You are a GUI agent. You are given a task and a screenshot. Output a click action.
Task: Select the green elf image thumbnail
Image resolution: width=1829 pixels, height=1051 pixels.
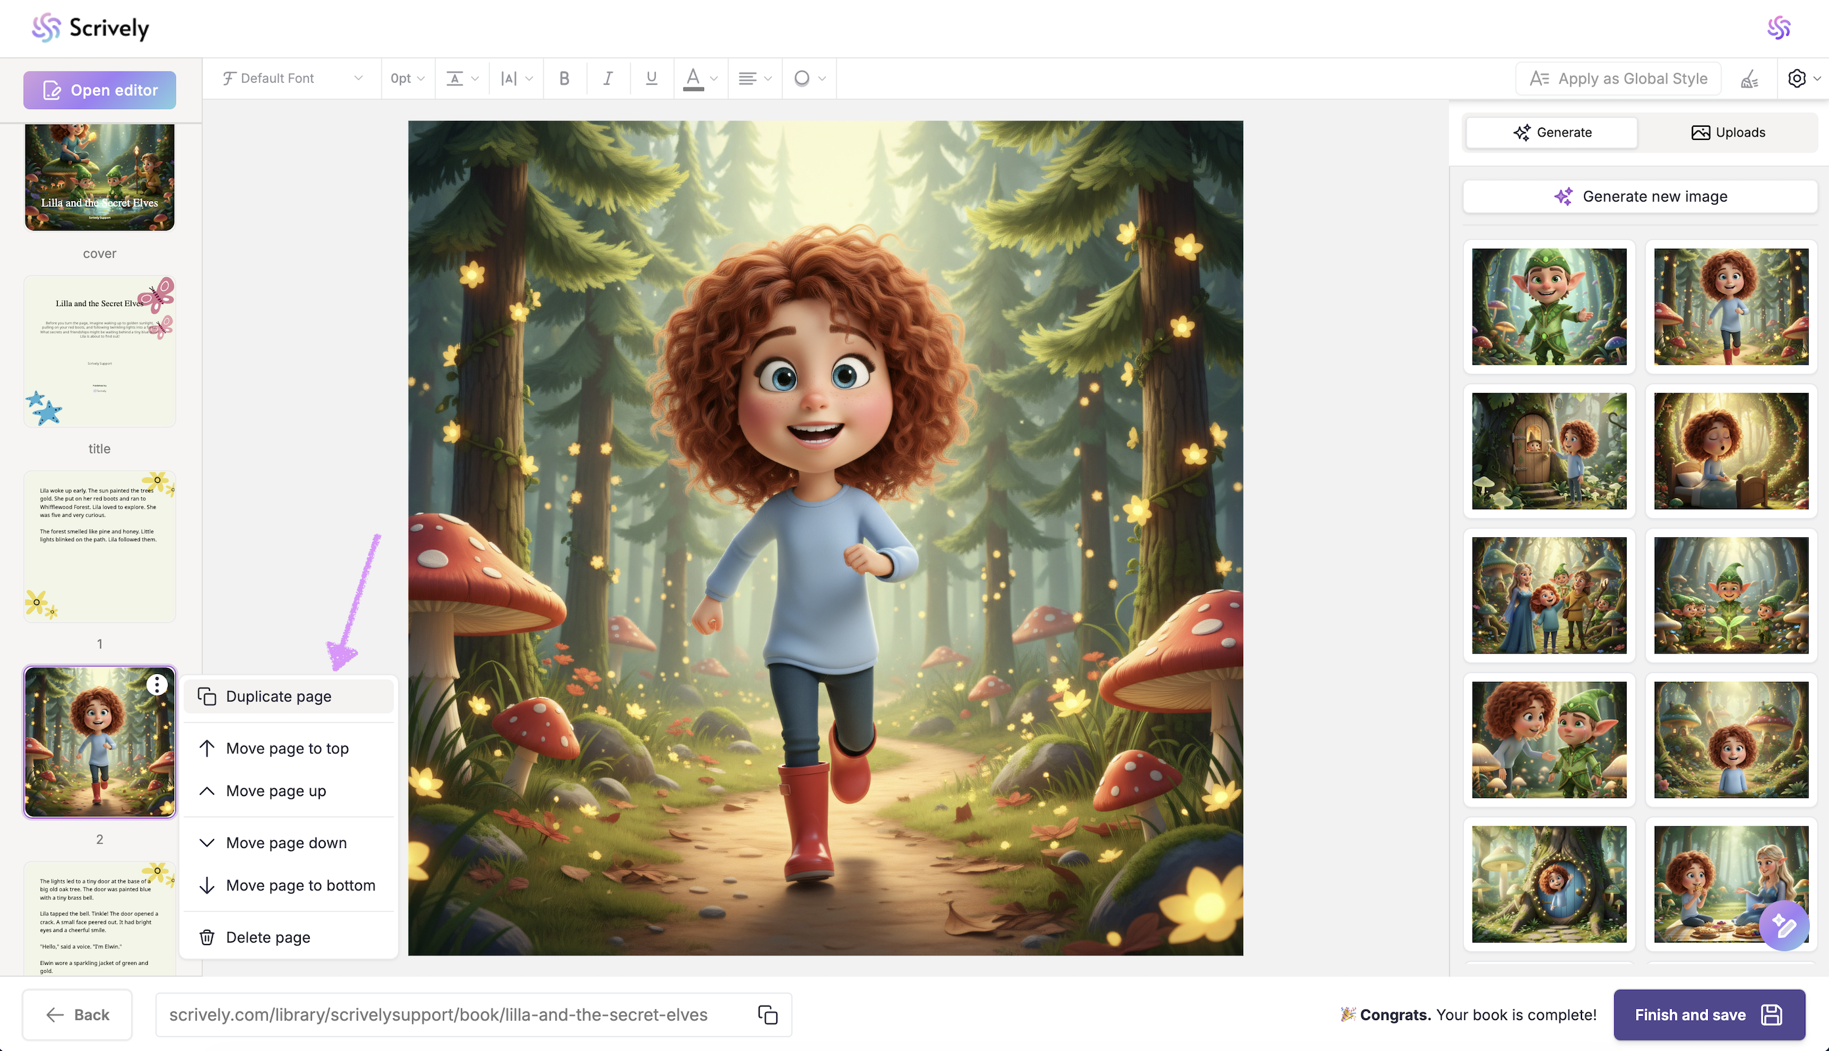1549,307
